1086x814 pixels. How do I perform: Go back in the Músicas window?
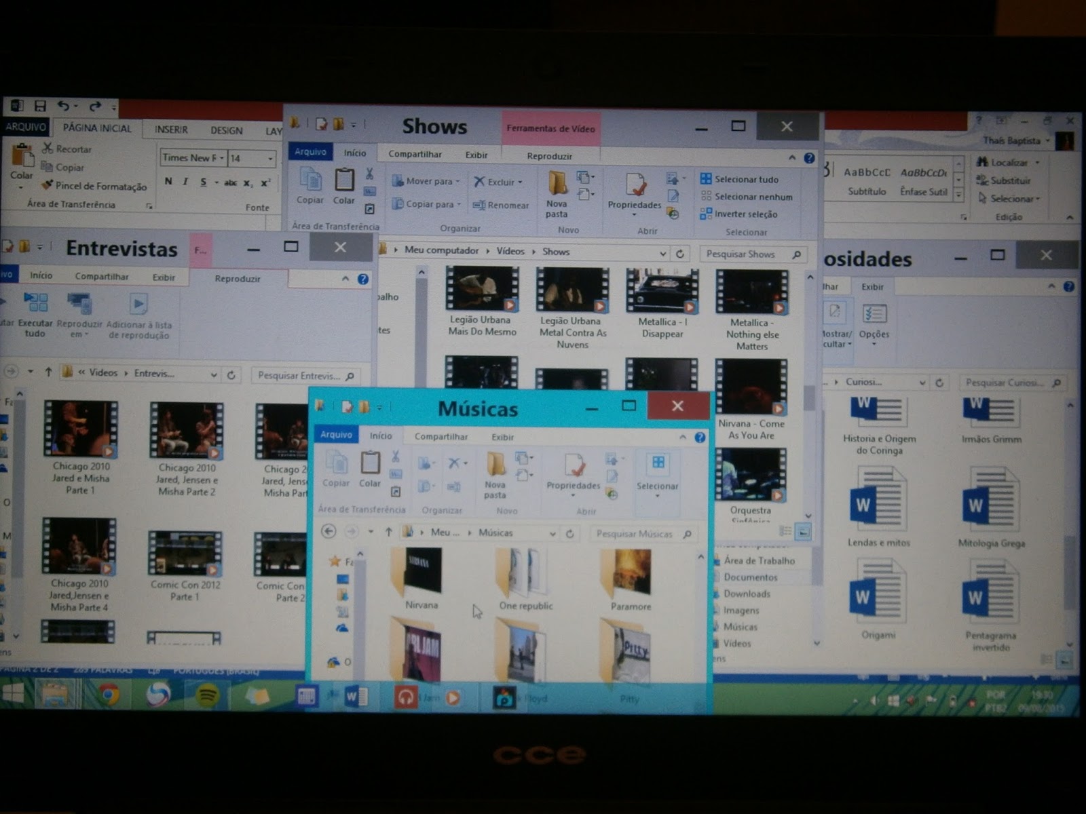click(x=329, y=532)
